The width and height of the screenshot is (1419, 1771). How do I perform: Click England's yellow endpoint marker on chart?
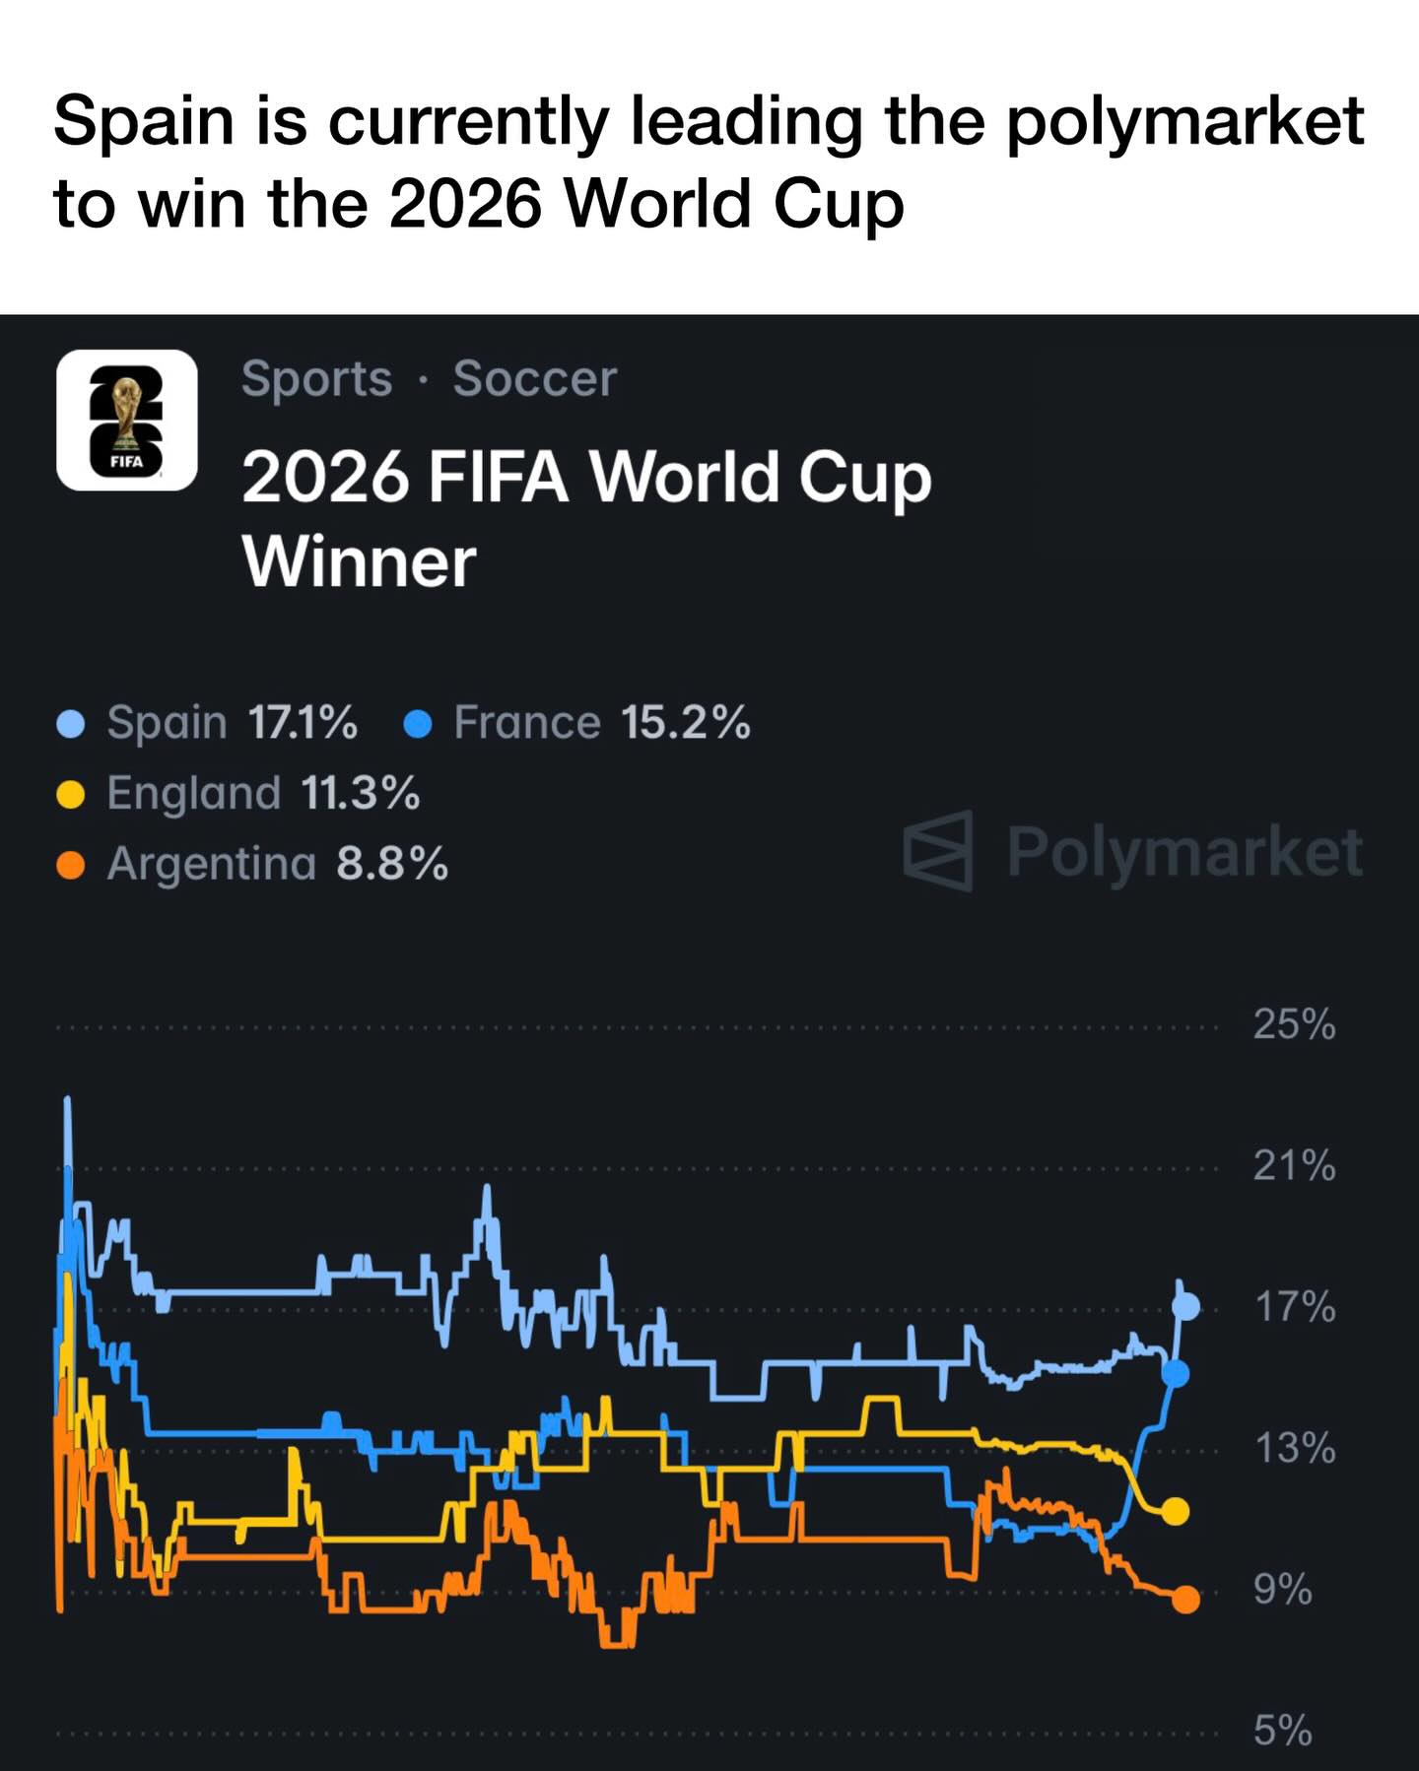(x=1176, y=1511)
